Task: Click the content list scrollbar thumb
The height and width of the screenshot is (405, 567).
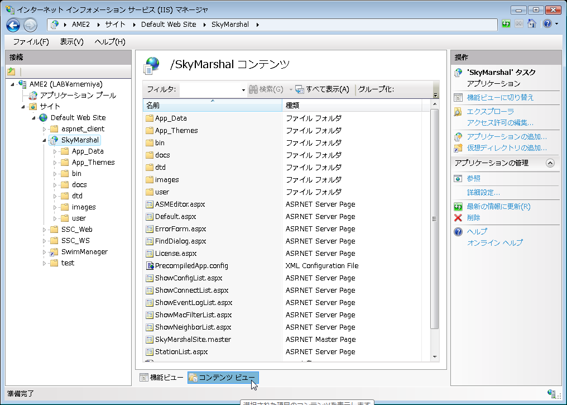Action: tap(435, 220)
